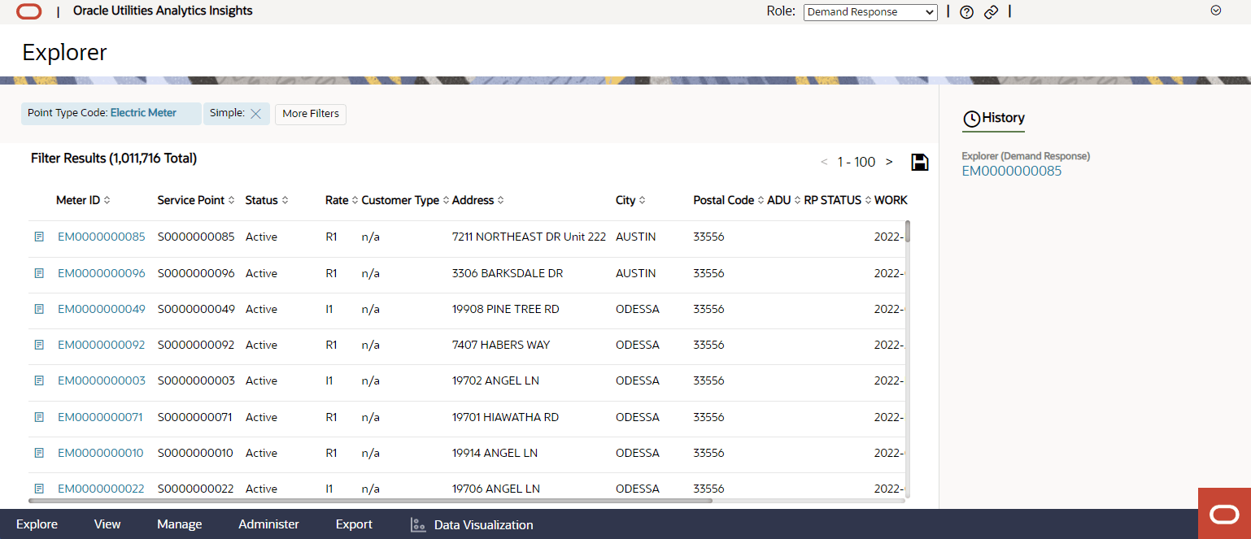
Task: Open meter EM0000000049 link
Action: (x=101, y=309)
